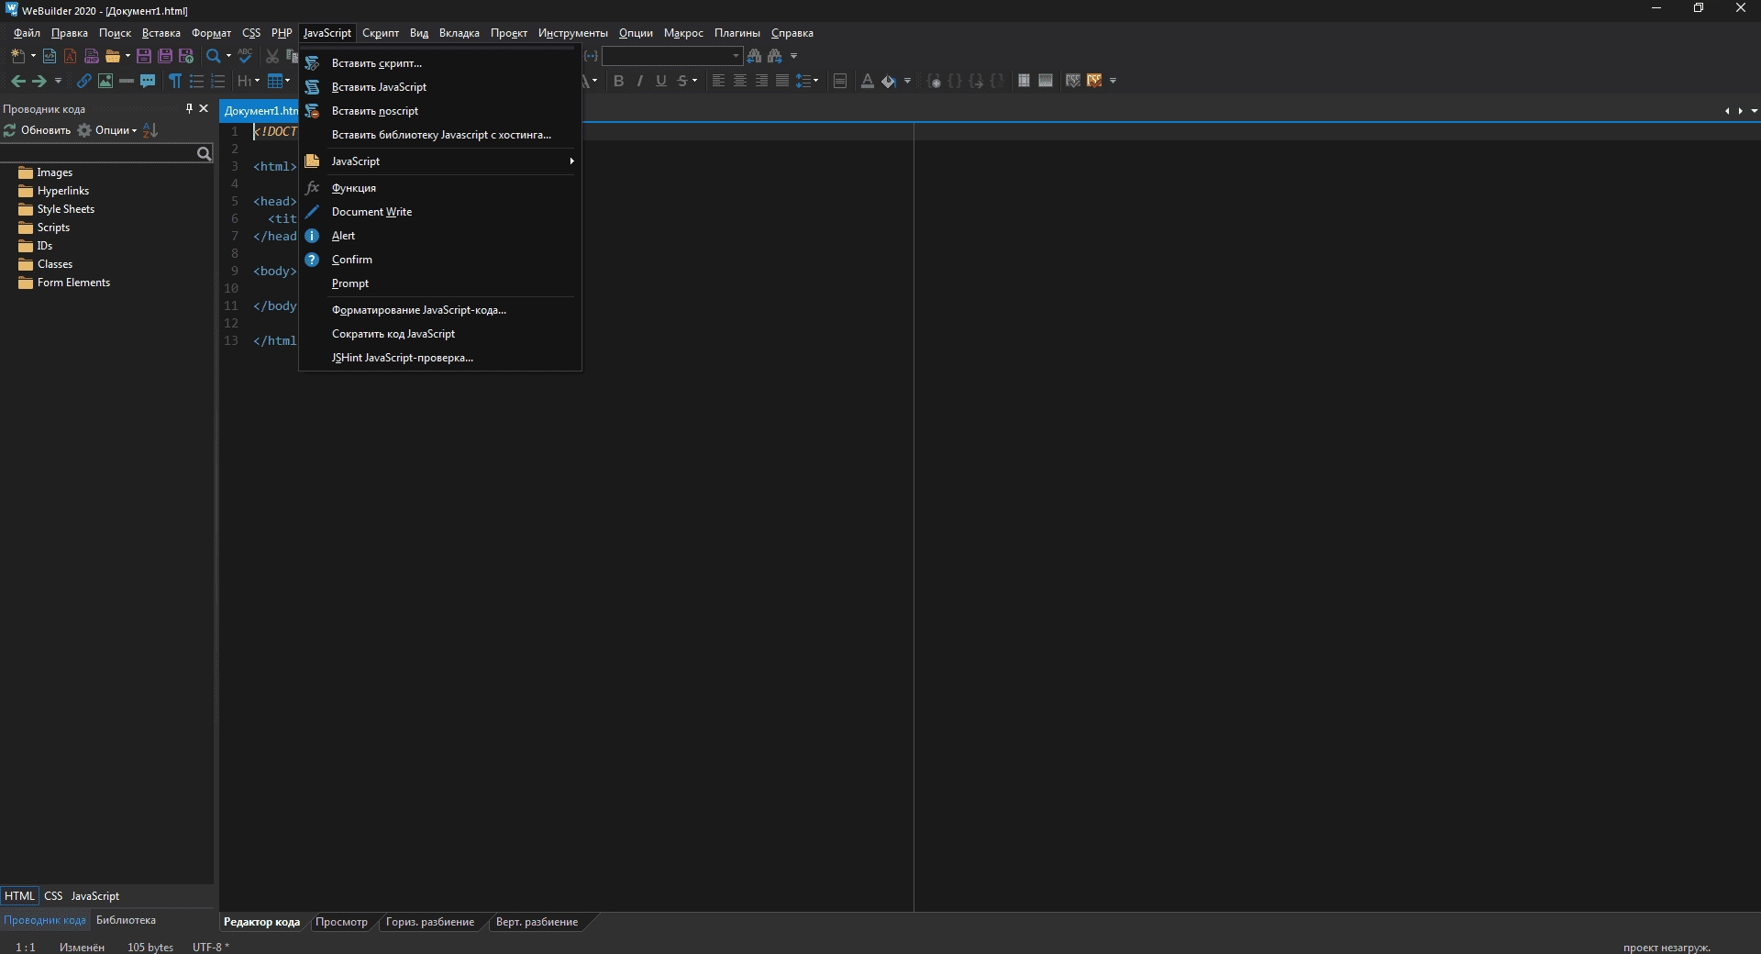Click the Underline U icon
This screenshot has height=954, width=1761.
[x=661, y=81]
